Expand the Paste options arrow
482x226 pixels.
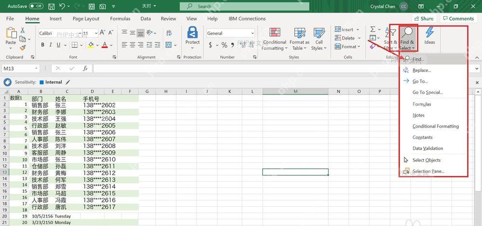click(11, 47)
